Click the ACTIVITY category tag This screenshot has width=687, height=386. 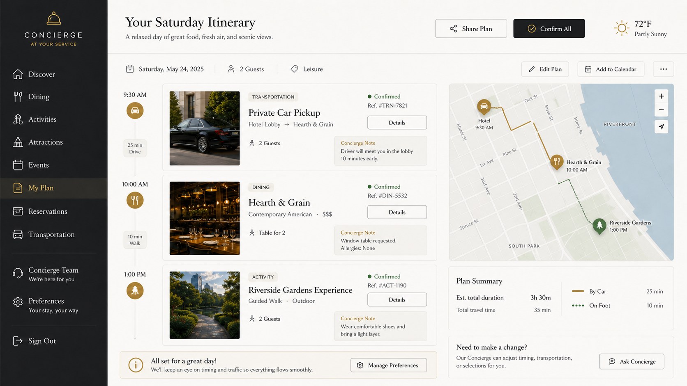coord(263,277)
